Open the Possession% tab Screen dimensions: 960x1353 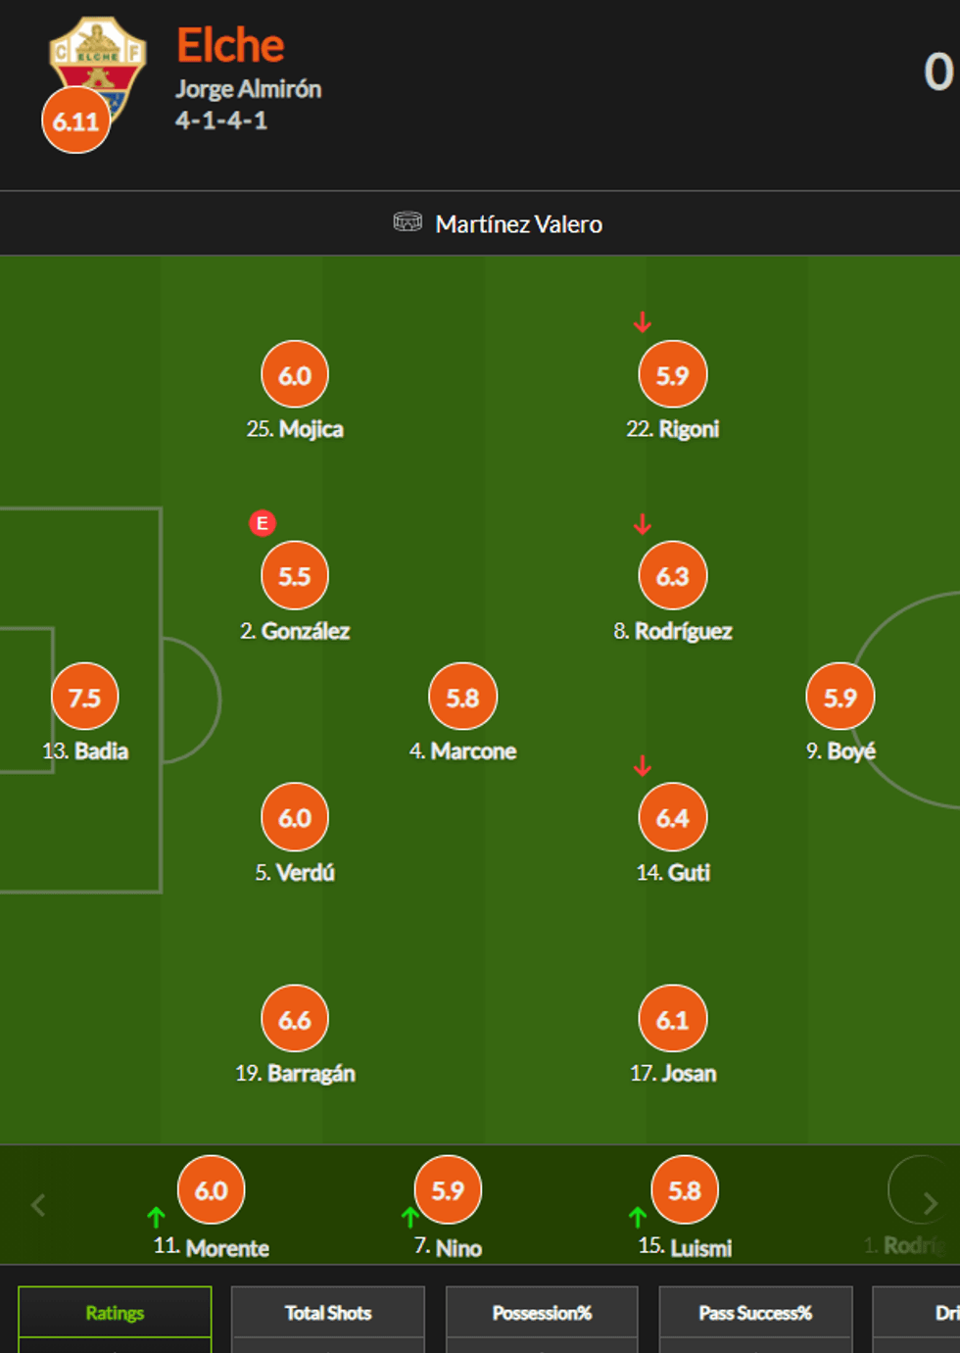pos(542,1313)
